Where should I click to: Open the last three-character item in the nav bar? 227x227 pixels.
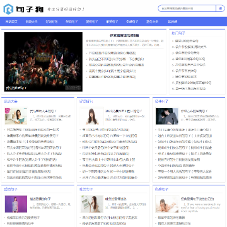tap(173, 21)
